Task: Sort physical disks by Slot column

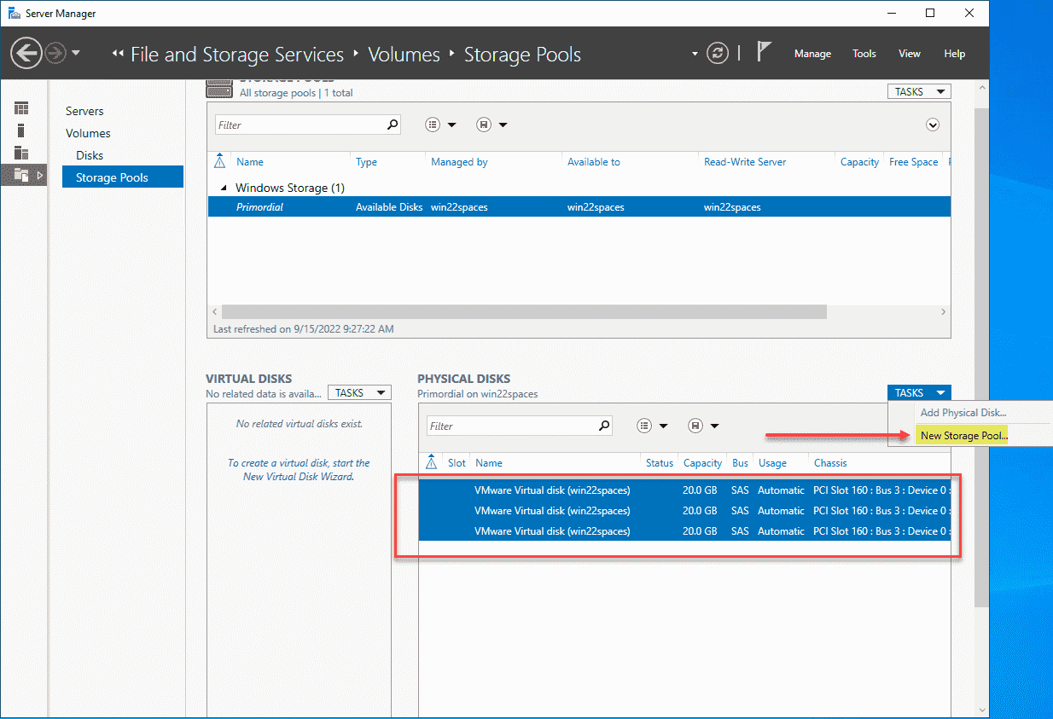Action: coord(457,463)
